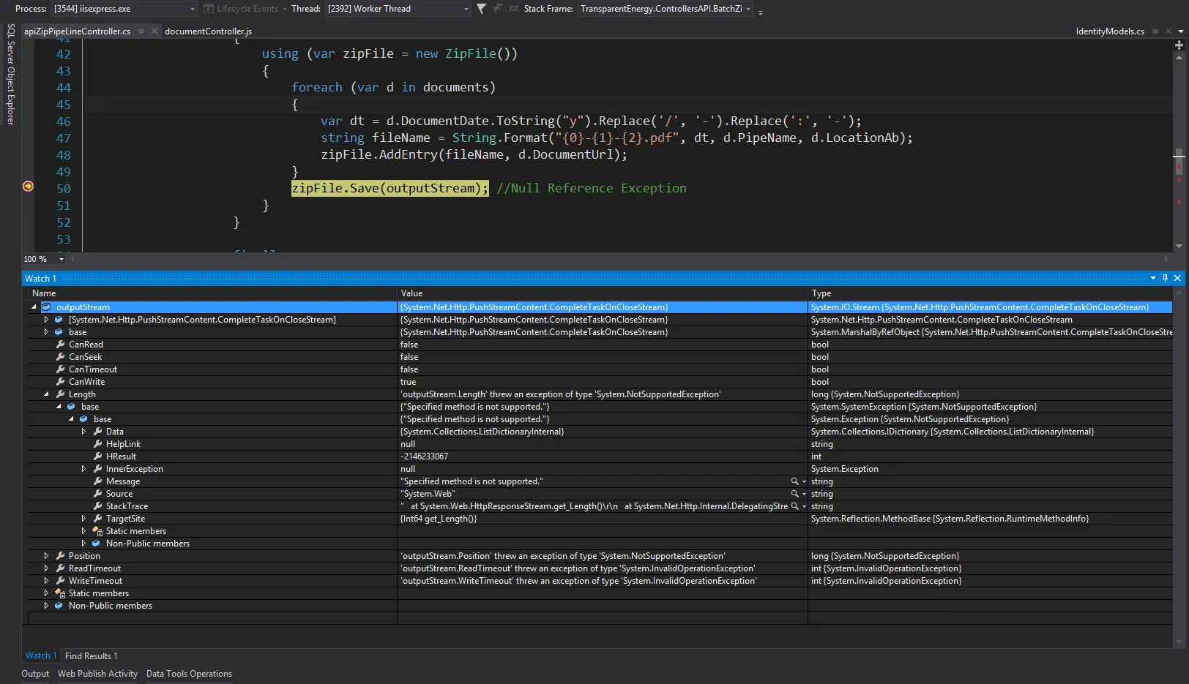Image resolution: width=1189 pixels, height=684 pixels.
Task: Click the highlighted zipFile.Save(outputStream); statement
Action: [389, 188]
